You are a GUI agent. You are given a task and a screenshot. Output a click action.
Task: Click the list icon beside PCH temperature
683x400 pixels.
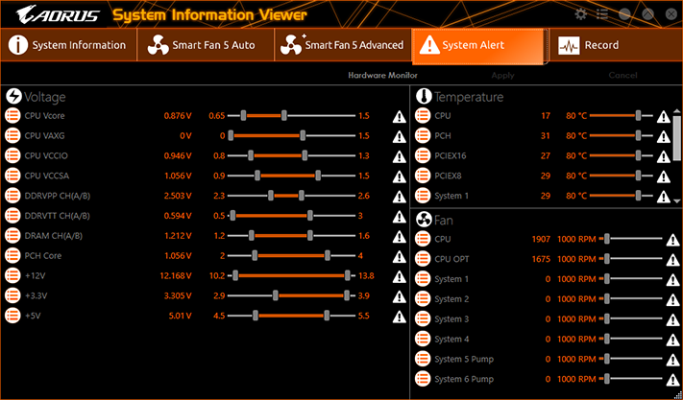tap(423, 135)
